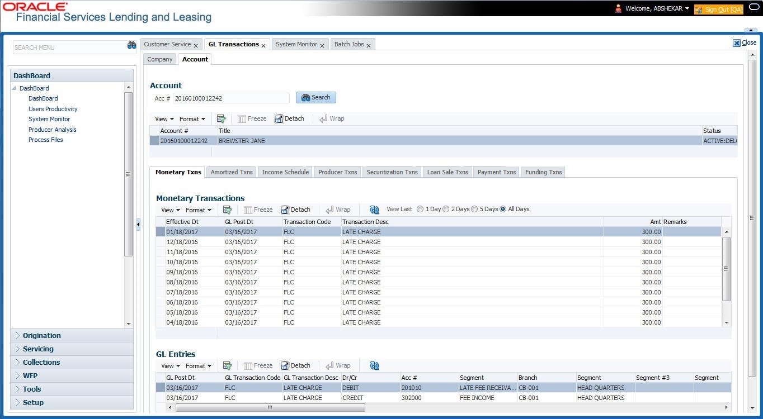The height and width of the screenshot is (419, 763).
Task: Open Format menu in GL Entries toolbar
Action: pyautogui.click(x=199, y=366)
